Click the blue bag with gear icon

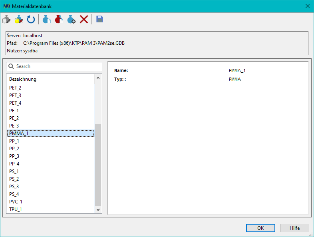(72, 20)
